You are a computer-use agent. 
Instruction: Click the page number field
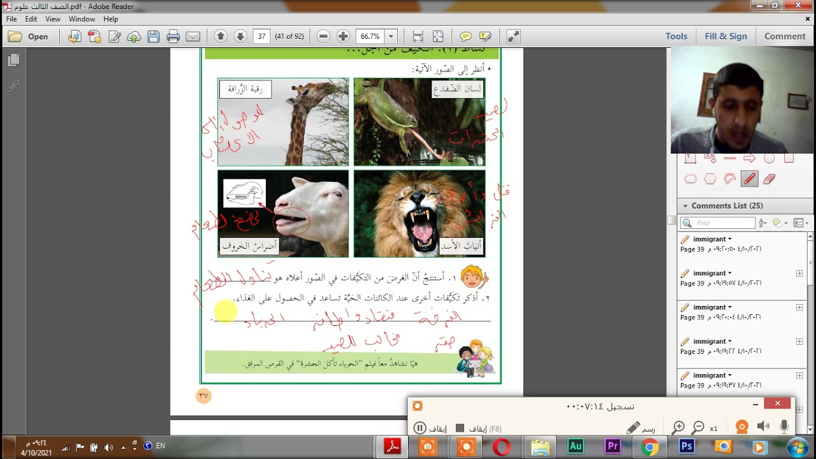click(261, 36)
